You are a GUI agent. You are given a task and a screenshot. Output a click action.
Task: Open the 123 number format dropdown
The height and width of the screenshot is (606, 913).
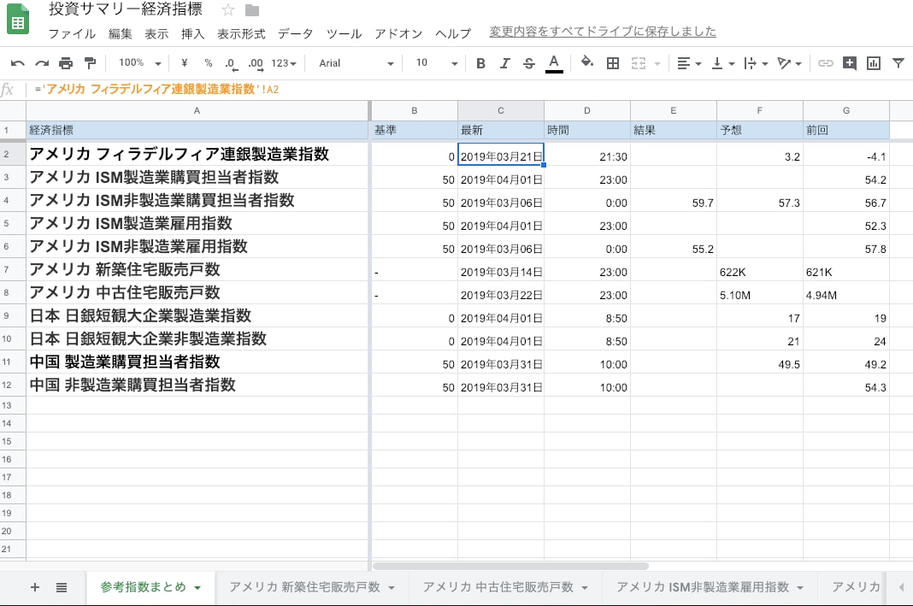(x=284, y=63)
